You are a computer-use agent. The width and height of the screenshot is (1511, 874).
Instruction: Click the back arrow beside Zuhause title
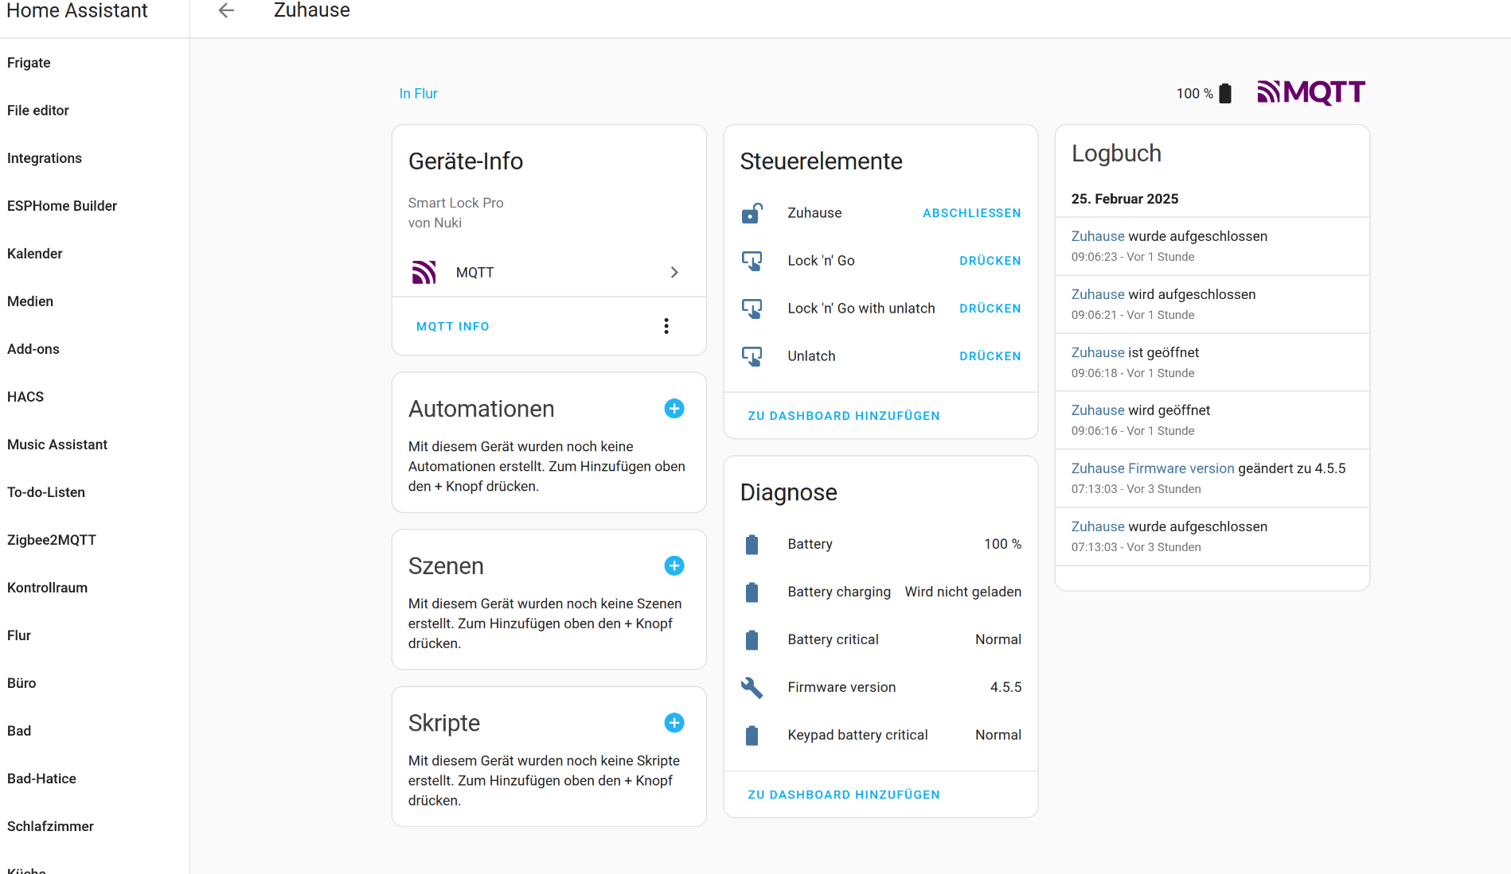[x=226, y=10]
